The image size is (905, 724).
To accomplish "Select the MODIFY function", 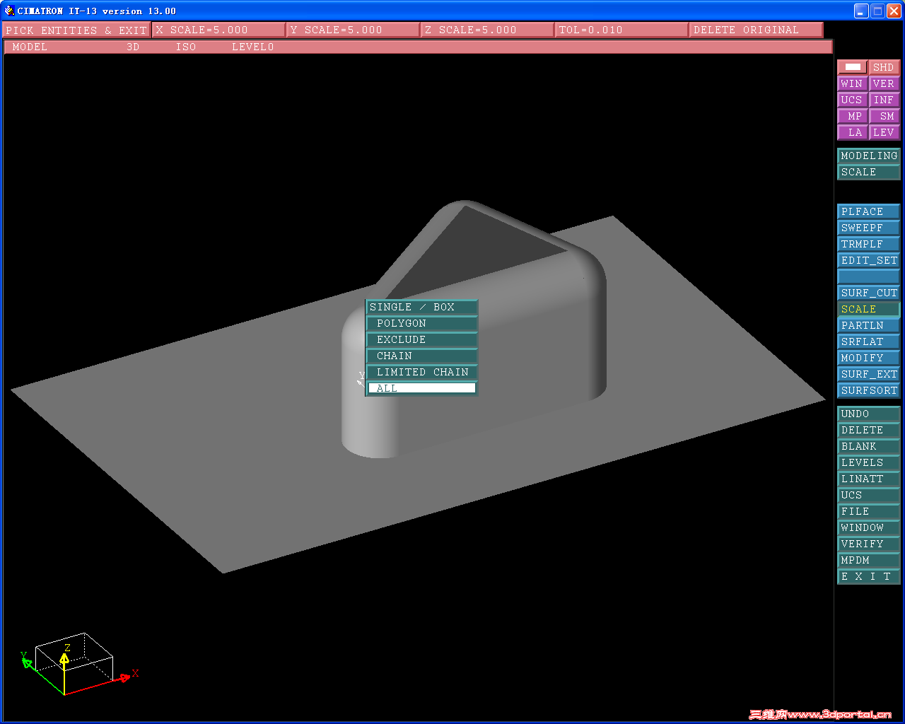I will 869,358.
